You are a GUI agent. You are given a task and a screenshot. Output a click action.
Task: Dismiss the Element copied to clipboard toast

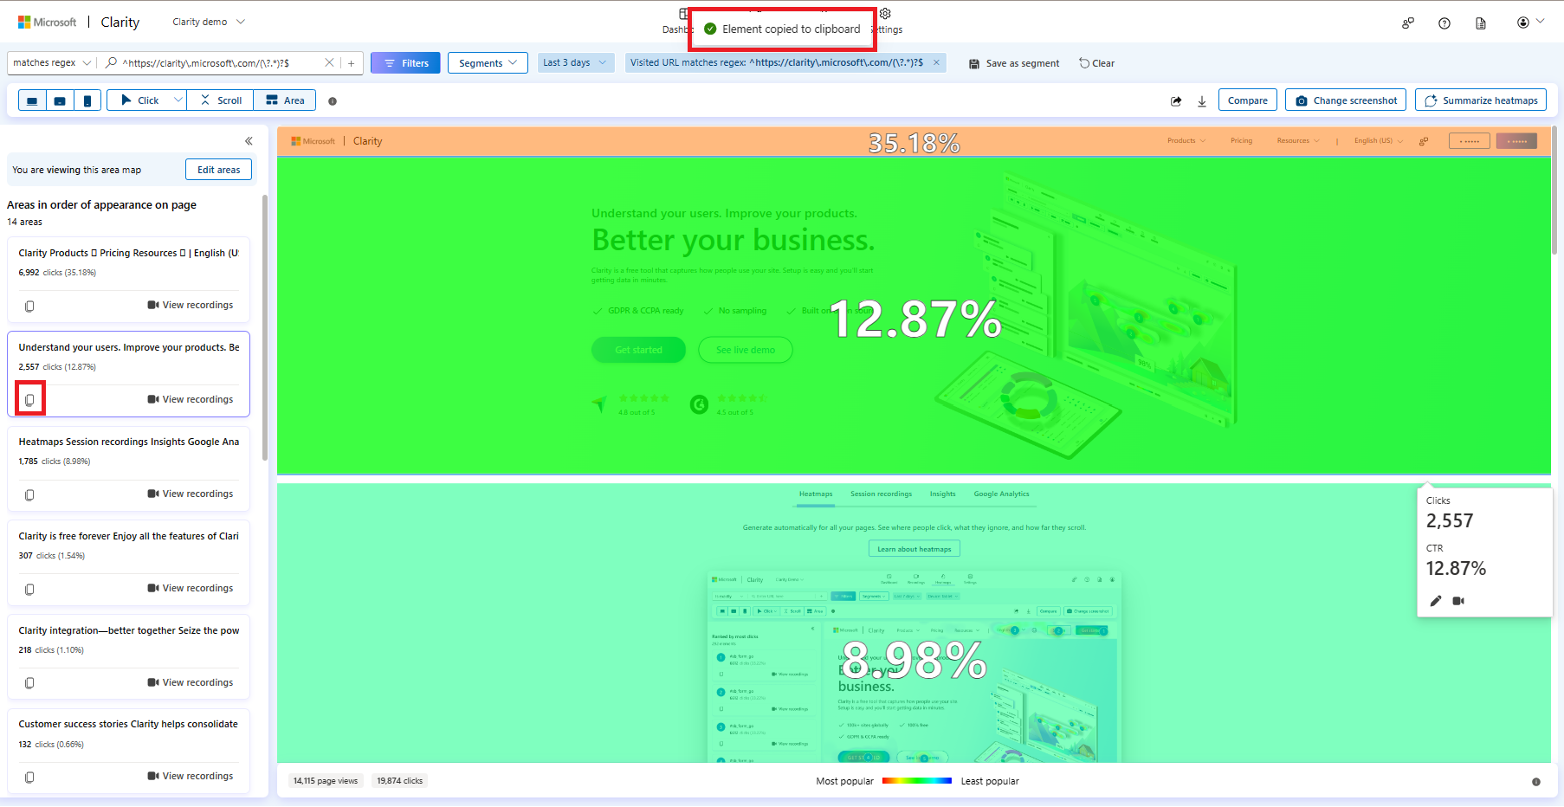(782, 29)
